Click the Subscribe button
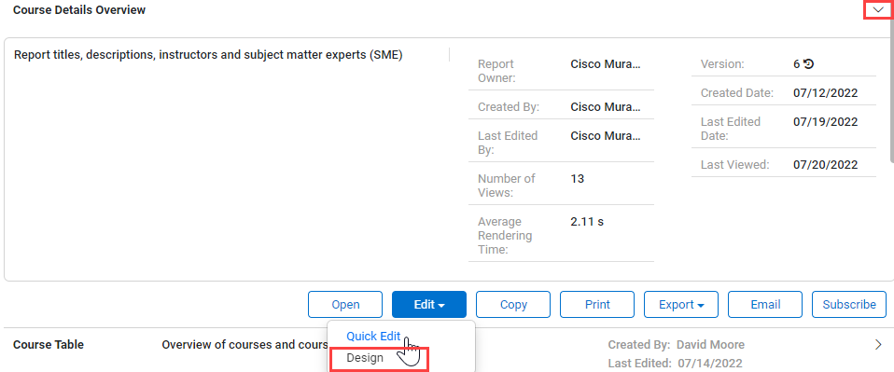The height and width of the screenshot is (372, 894). tap(849, 304)
